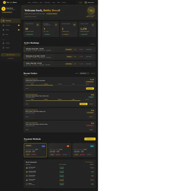The width and height of the screenshot is (196, 191).
Task: Set card ending 5592 as default
Action: [x=89, y=155]
